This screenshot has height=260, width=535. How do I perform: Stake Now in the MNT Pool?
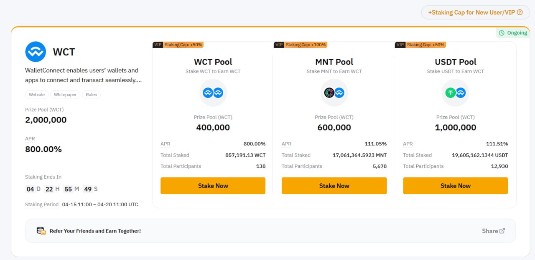[x=334, y=186]
